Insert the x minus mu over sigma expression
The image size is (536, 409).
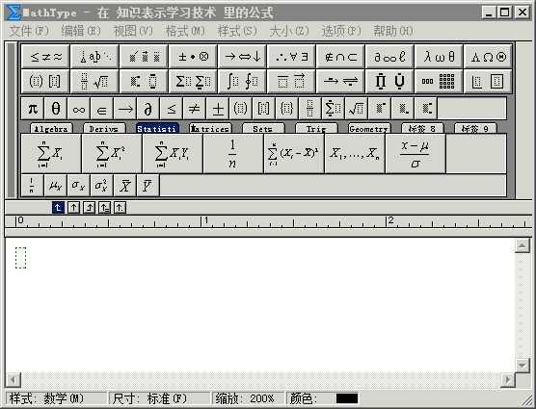click(x=415, y=154)
